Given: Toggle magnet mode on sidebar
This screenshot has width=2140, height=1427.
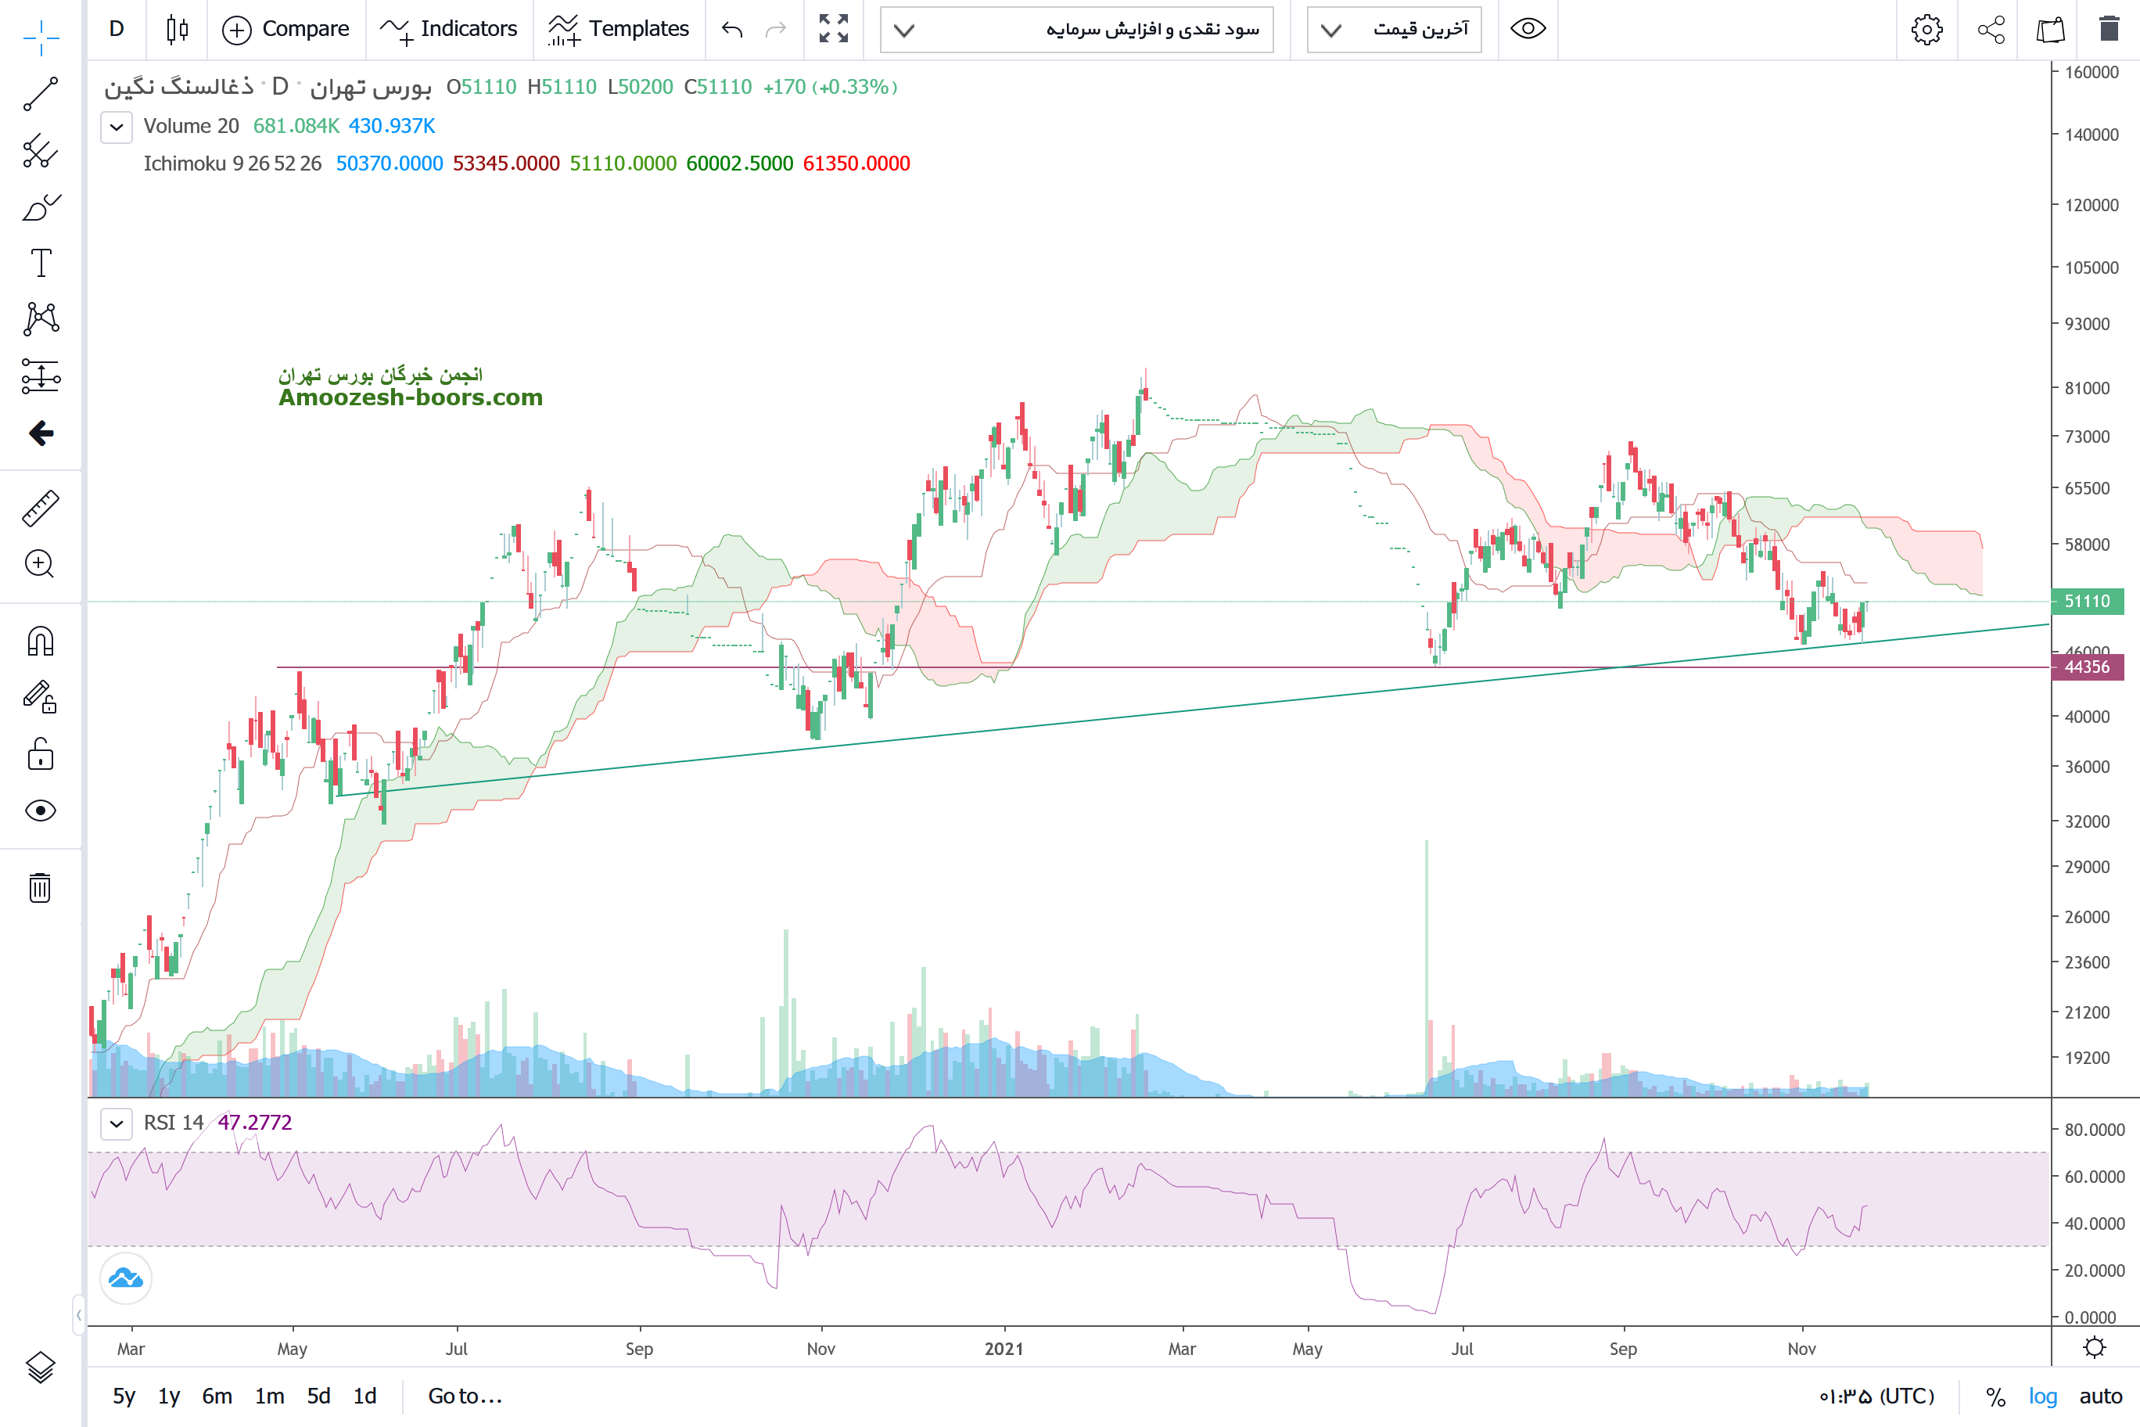Looking at the screenshot, I should point(40,642).
